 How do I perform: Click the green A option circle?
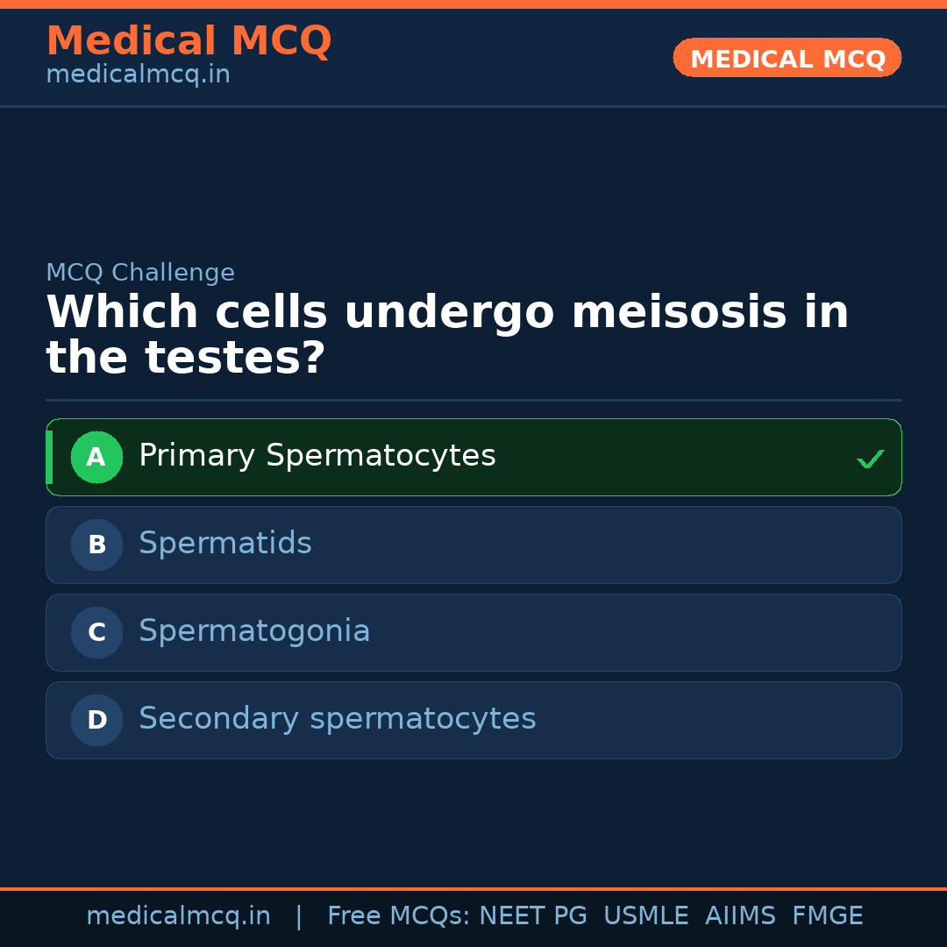point(96,457)
